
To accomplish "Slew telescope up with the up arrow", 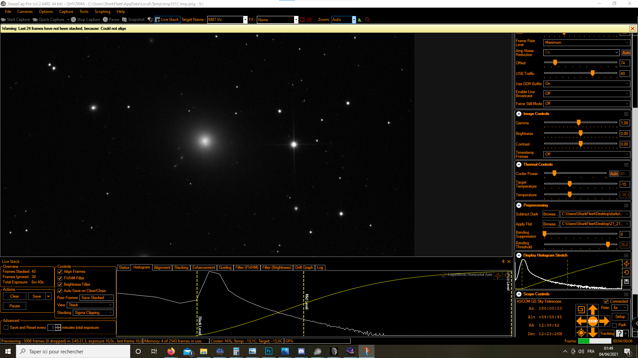I will point(592,310).
